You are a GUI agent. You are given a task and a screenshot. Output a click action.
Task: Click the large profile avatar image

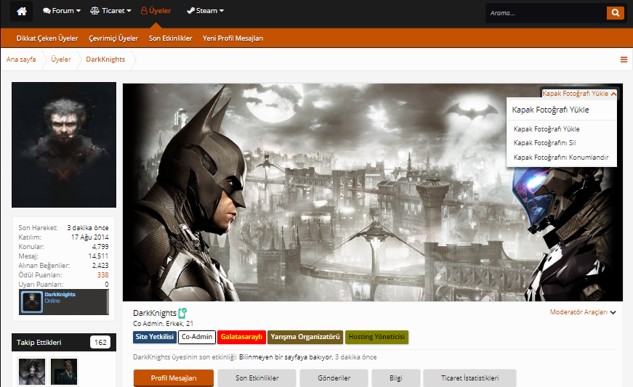tap(64, 144)
